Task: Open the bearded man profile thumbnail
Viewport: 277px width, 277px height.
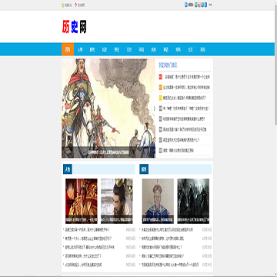Action: click(x=117, y=201)
